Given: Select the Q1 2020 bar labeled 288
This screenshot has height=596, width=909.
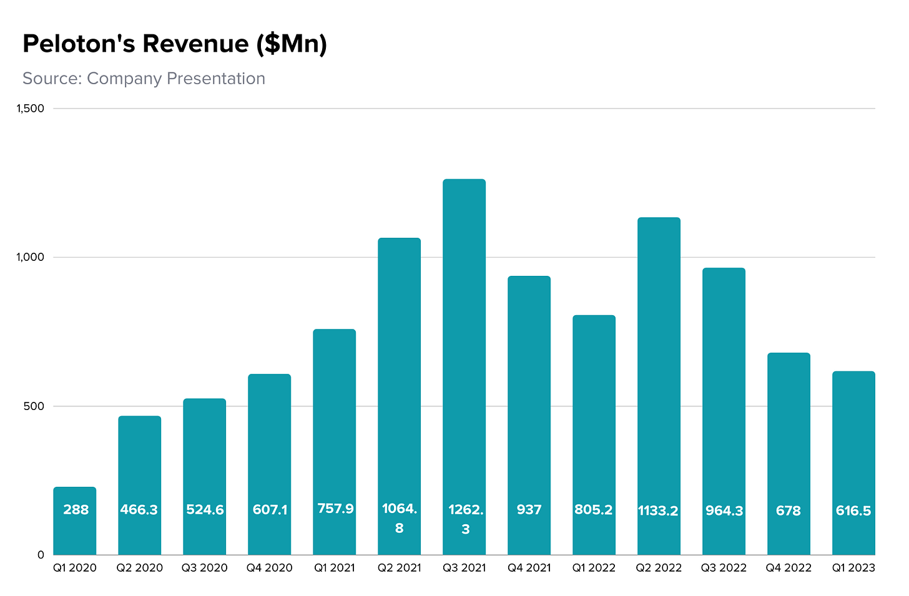Looking at the screenshot, I should (75, 520).
